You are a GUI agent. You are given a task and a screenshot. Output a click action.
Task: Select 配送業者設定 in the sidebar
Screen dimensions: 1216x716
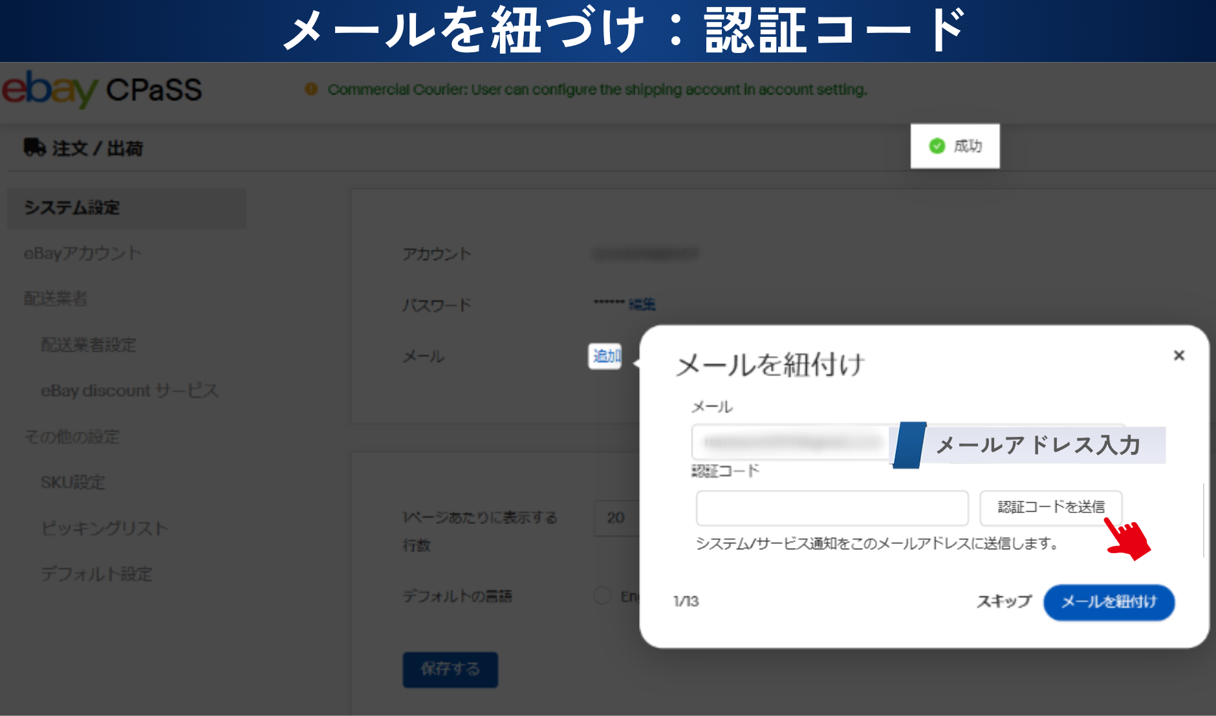(x=89, y=345)
